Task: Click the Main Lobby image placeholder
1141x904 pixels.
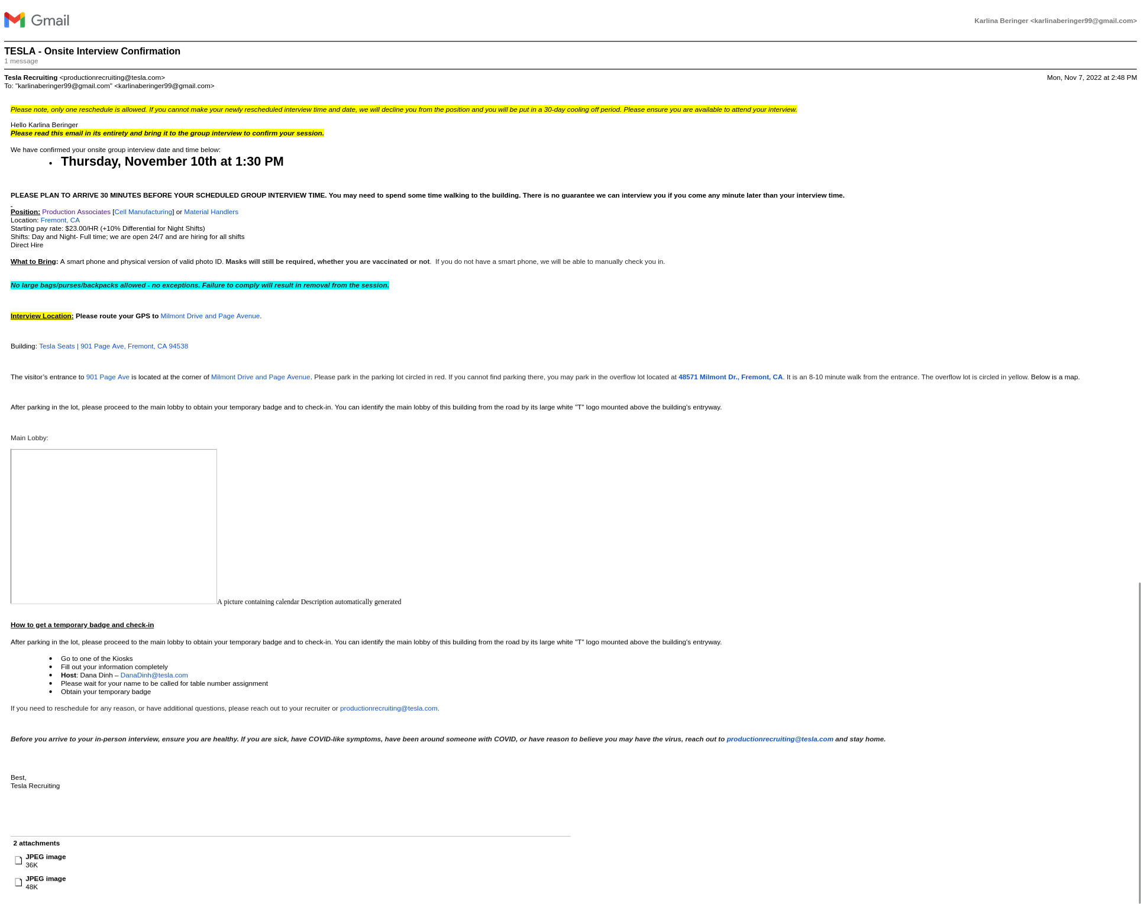Action: pyautogui.click(x=114, y=526)
